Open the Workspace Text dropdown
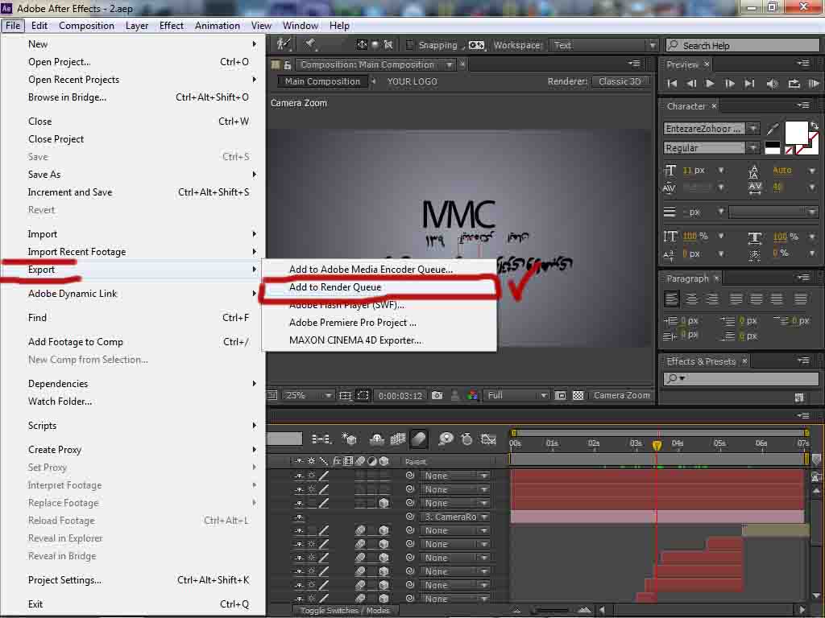The image size is (825, 618). pyautogui.click(x=603, y=45)
